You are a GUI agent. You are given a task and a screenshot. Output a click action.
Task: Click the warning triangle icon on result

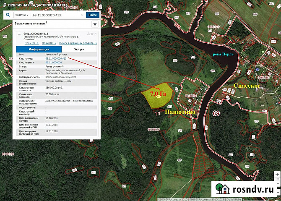tap(88, 33)
